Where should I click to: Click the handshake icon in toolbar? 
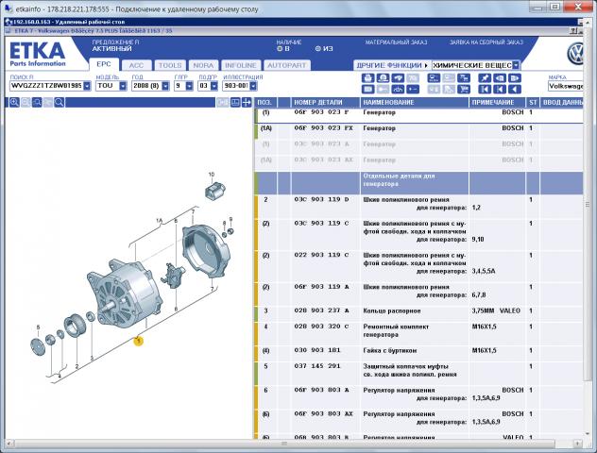[398, 78]
